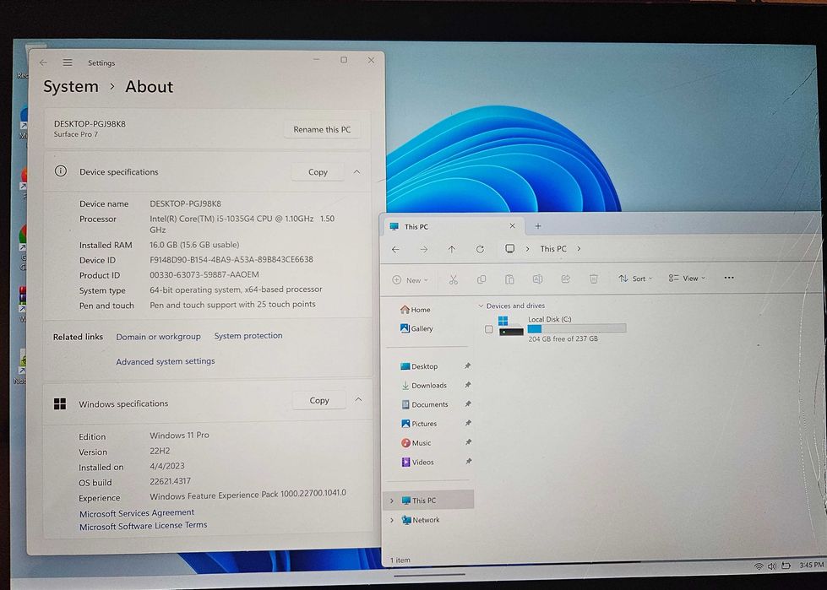Screen dimensions: 827x590
Task: Click the pin icon next to Videos
Action: click(468, 462)
